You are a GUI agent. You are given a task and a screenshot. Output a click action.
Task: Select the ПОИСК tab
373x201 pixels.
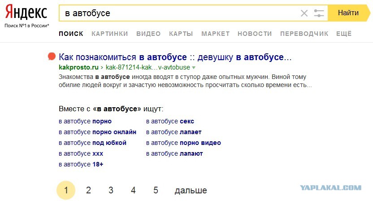click(71, 34)
